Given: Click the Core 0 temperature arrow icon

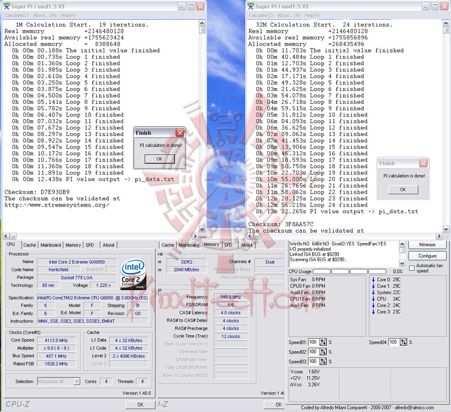Looking at the screenshot, I should tap(373, 279).
